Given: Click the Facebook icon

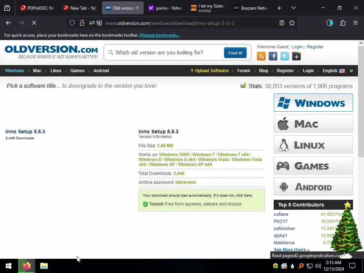Looking at the screenshot, I should click(x=273, y=56).
